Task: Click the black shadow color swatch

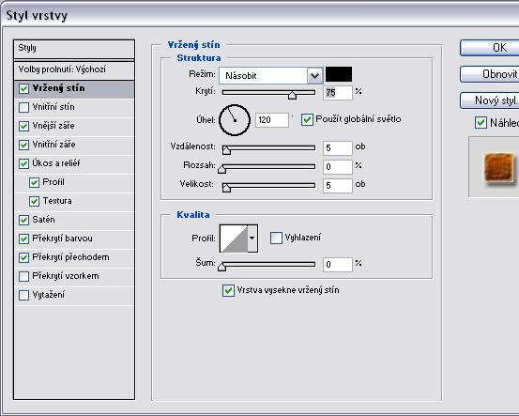Action: [339, 74]
